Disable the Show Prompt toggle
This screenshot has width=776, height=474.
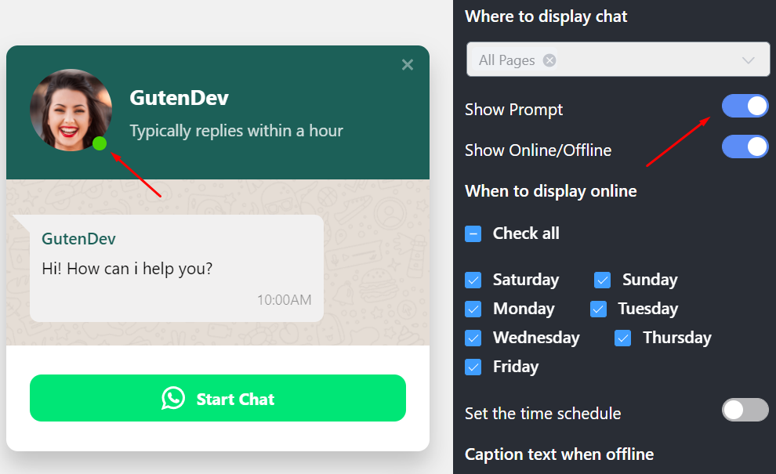tap(745, 106)
